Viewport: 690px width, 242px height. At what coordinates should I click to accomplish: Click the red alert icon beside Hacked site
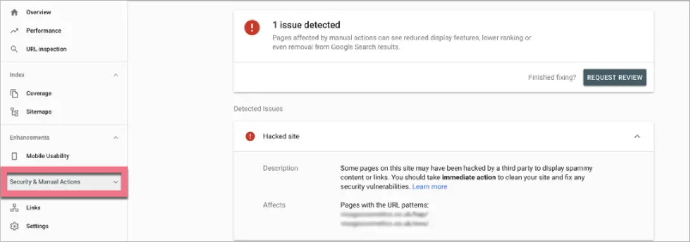250,136
